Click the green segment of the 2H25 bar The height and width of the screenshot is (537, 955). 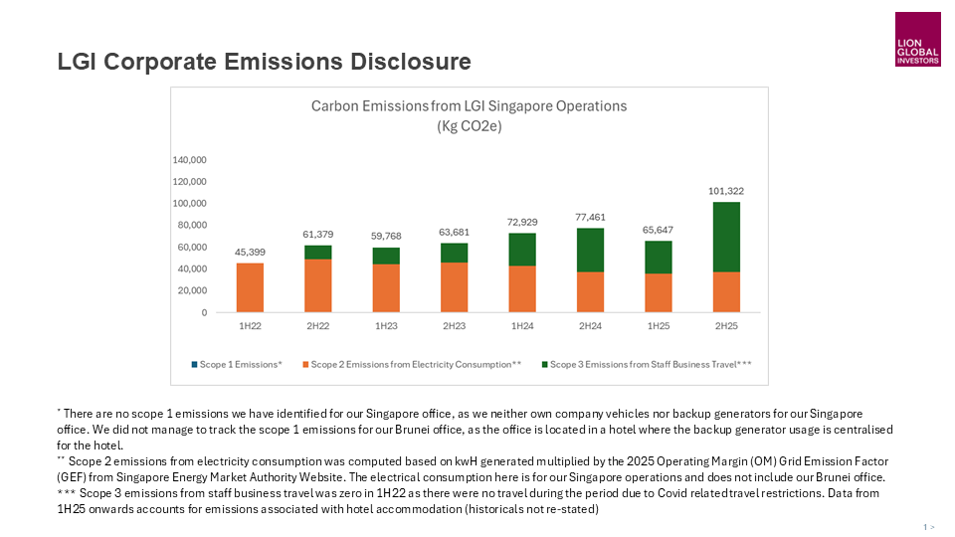(726, 237)
